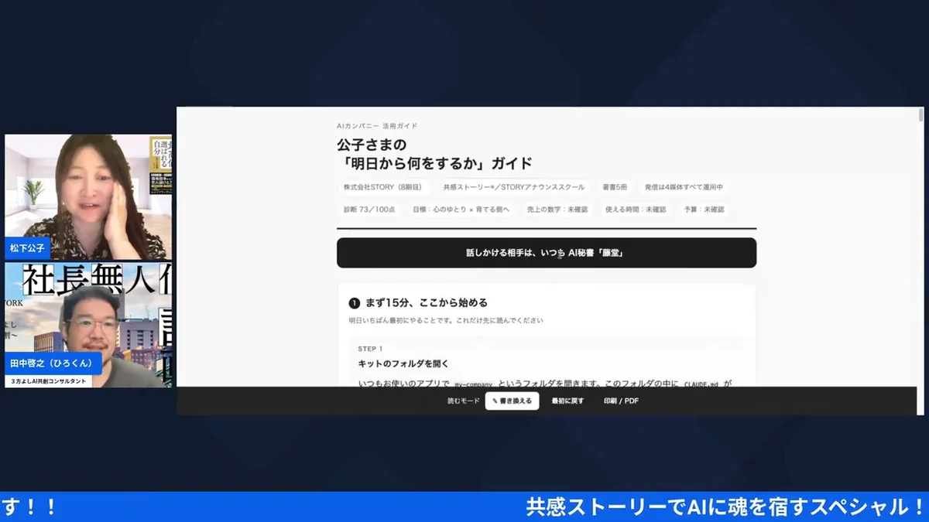Click the circled number 1 section marker
The width and height of the screenshot is (929, 522).
tap(355, 303)
